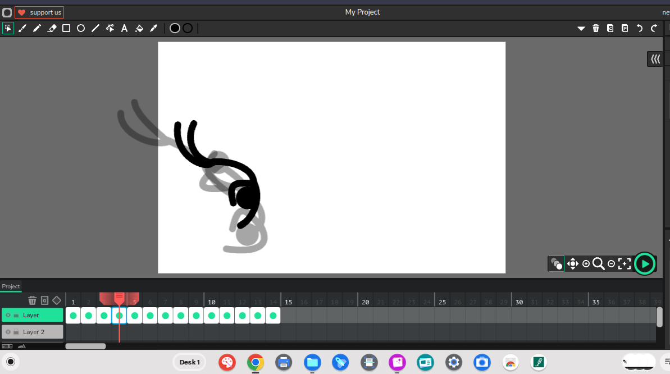Screen dimensions: 670x374
Task: Lock the green Layer via lock icon
Action: tap(16, 316)
